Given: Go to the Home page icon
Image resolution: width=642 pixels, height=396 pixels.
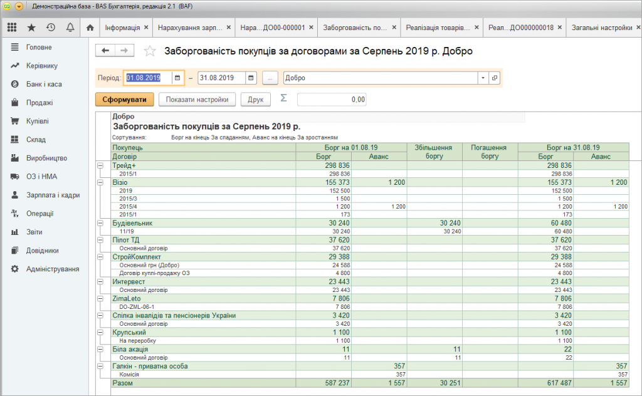Looking at the screenshot, I should point(90,28).
